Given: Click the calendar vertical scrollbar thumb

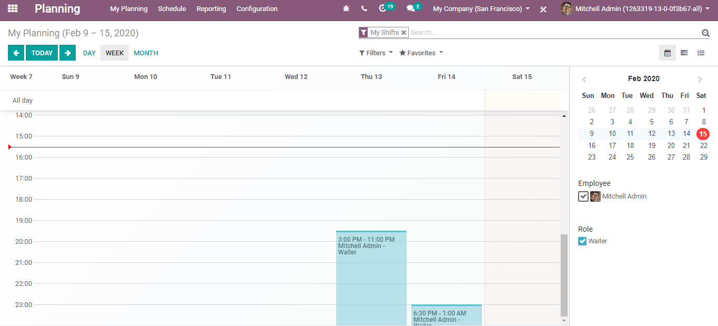Looking at the screenshot, I should [564, 275].
